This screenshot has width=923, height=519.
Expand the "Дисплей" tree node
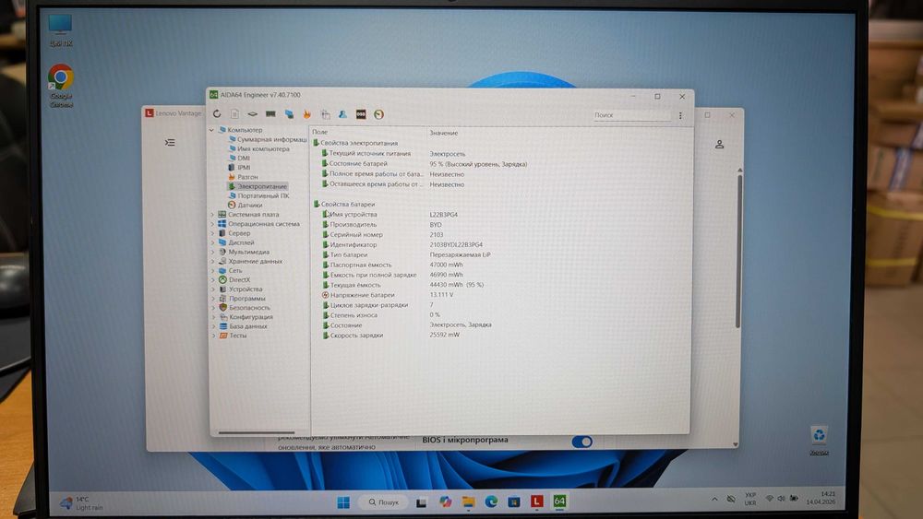click(x=212, y=242)
